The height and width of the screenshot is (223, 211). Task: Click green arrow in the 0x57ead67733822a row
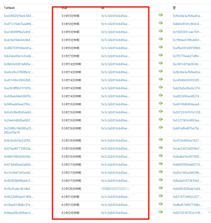161,148
